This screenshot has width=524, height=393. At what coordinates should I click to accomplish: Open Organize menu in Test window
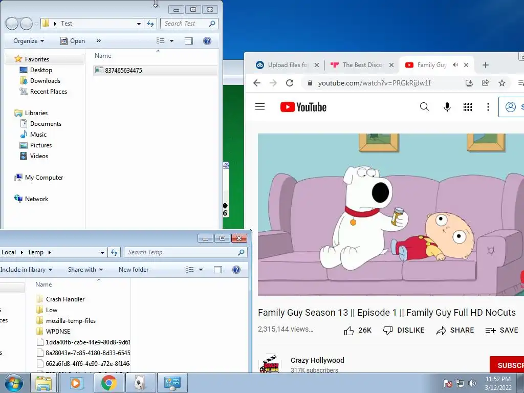click(29, 41)
